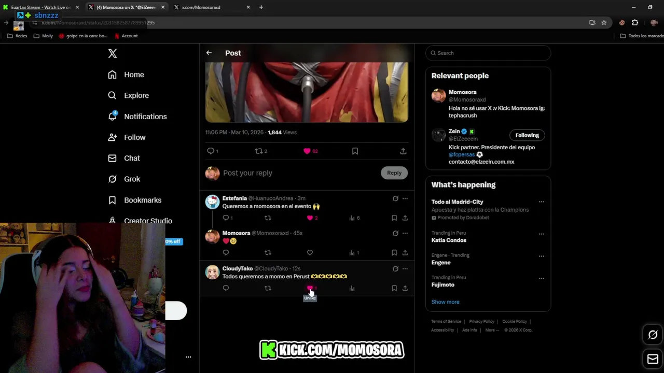More options for Katia Condos trend
The height and width of the screenshot is (373, 664).
[541, 234]
